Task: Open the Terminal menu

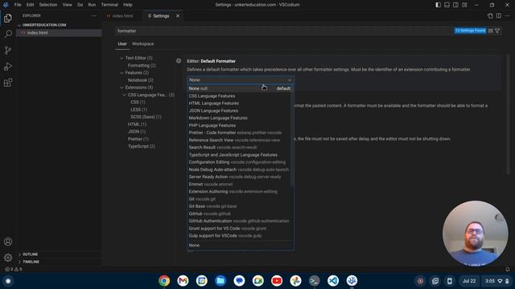Action: click(x=109, y=5)
